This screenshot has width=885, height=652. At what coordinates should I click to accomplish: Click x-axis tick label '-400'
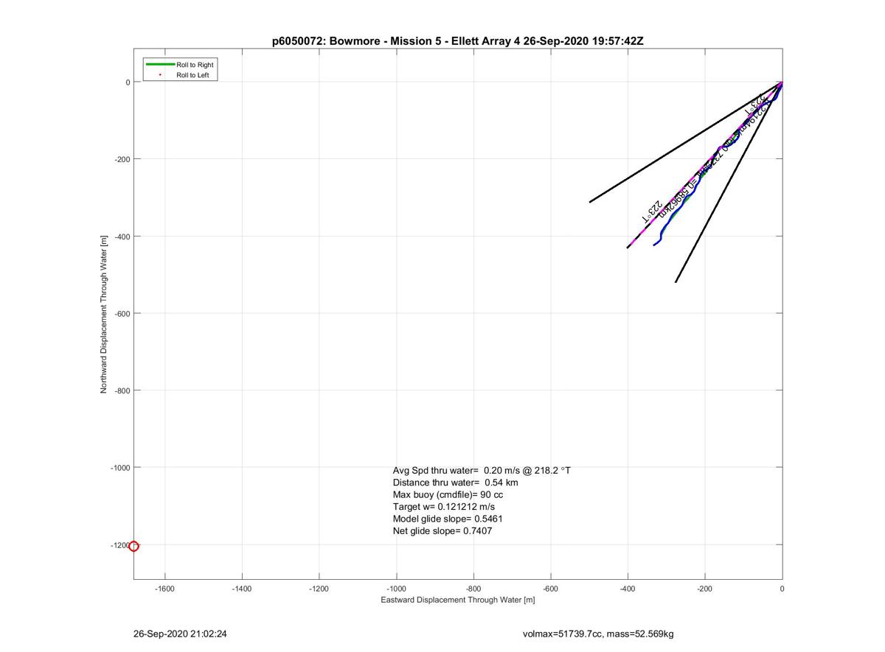click(628, 589)
